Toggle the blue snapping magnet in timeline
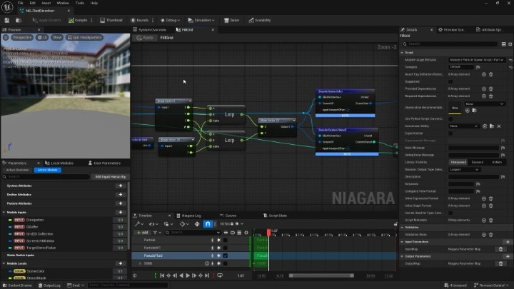 (208, 223)
